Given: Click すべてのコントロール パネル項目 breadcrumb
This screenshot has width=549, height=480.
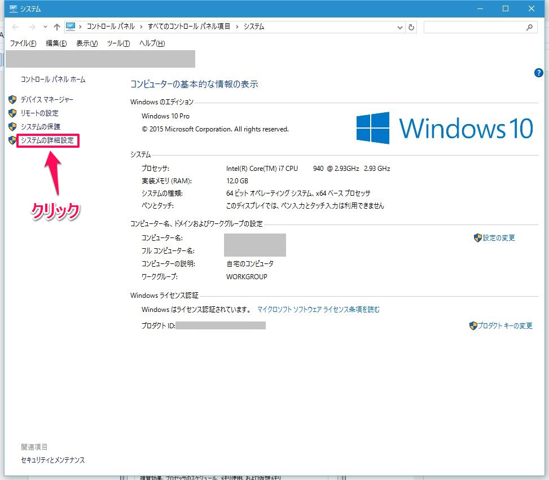Looking at the screenshot, I should (189, 27).
